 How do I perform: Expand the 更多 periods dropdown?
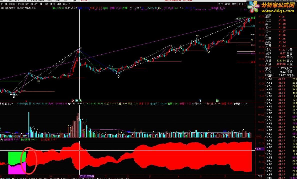pyautogui.click(x=67, y=4)
